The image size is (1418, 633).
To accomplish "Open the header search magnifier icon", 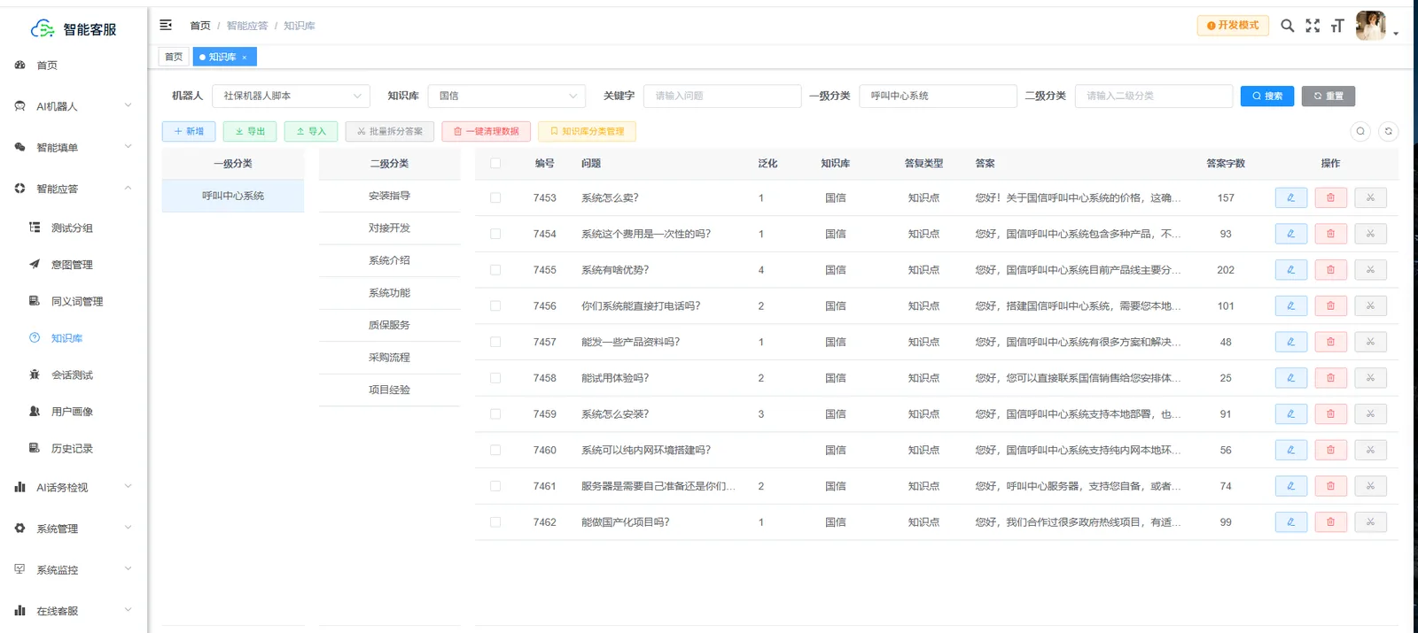I will (1287, 26).
